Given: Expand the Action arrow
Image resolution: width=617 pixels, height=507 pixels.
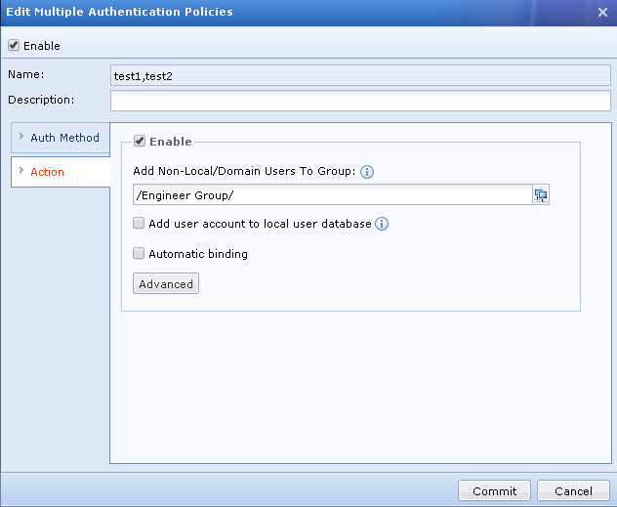Looking at the screenshot, I should pyautogui.click(x=21, y=170).
